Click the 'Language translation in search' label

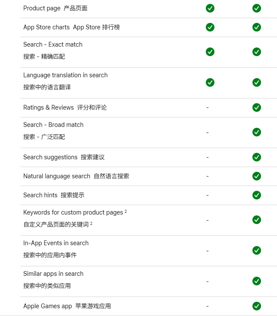65,75
